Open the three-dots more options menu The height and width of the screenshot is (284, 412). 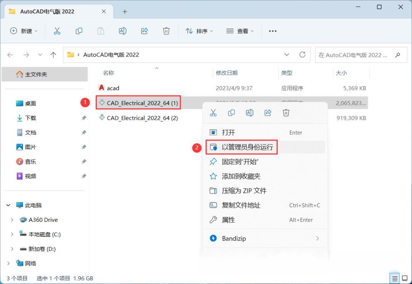pos(273,31)
